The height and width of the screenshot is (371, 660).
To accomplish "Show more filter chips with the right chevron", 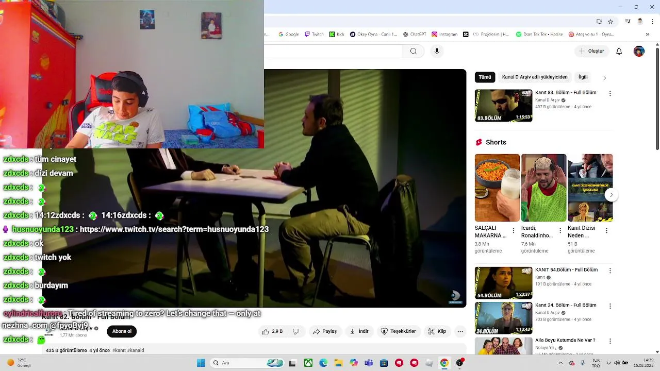I will (x=604, y=78).
